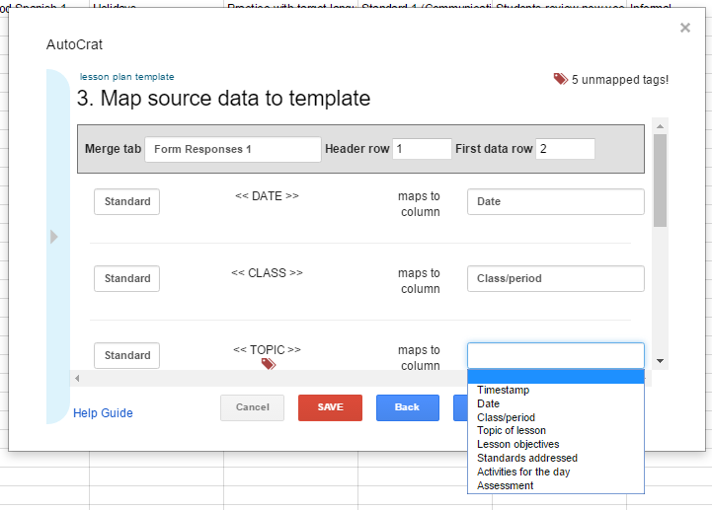Click the vertical scrollbar down arrow
This screenshot has height=510, width=712.
(661, 361)
